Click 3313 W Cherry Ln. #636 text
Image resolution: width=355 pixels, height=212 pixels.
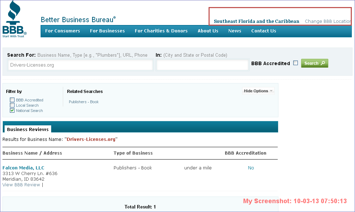click(30, 174)
